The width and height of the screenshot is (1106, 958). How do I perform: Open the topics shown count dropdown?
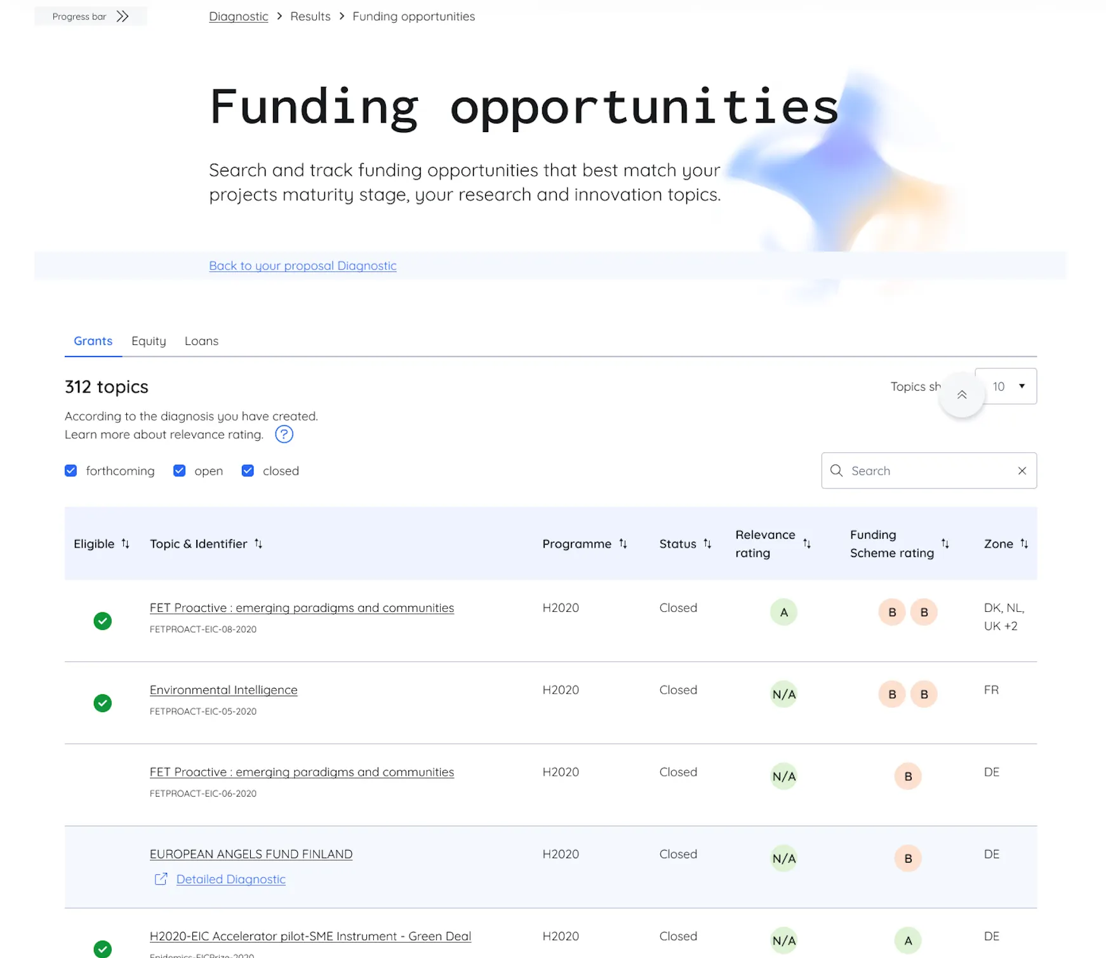point(1006,386)
